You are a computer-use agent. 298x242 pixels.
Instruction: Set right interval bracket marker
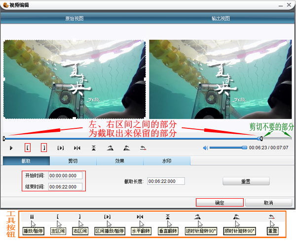(x=44, y=148)
